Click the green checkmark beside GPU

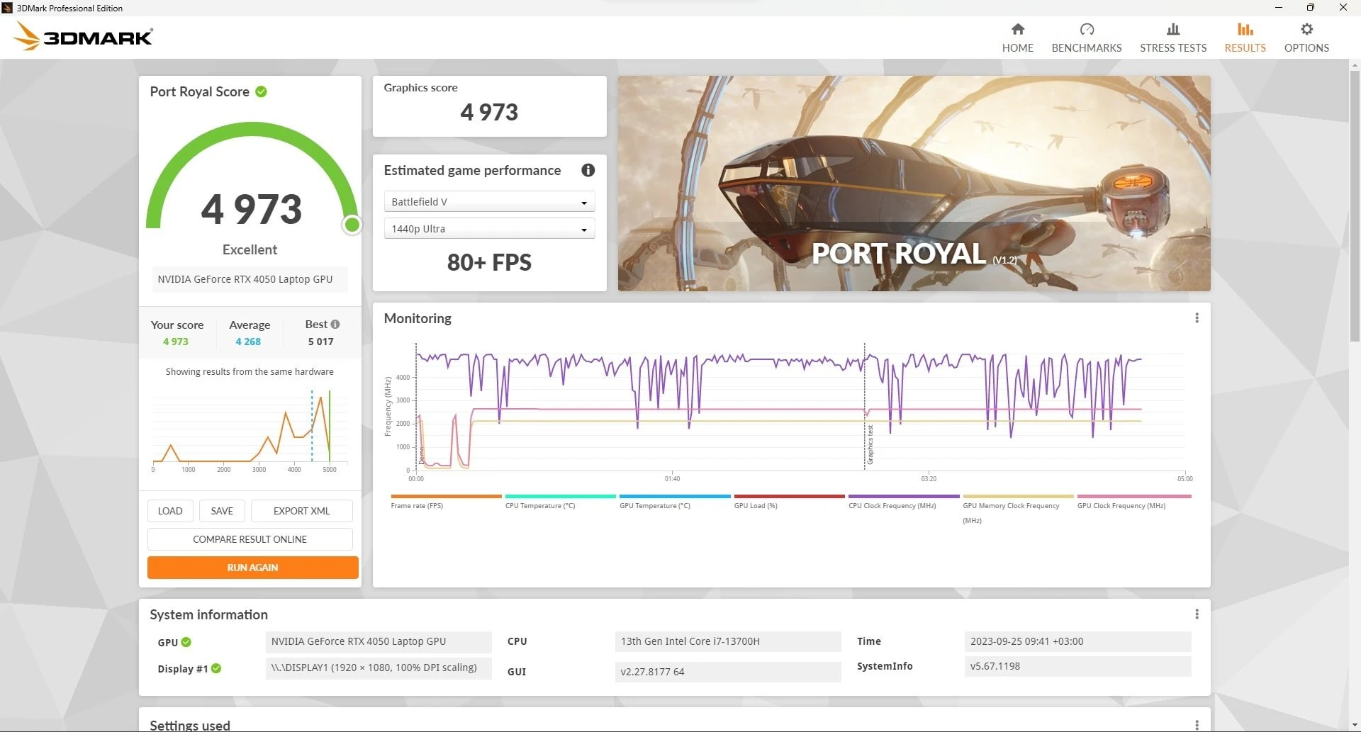(x=186, y=642)
